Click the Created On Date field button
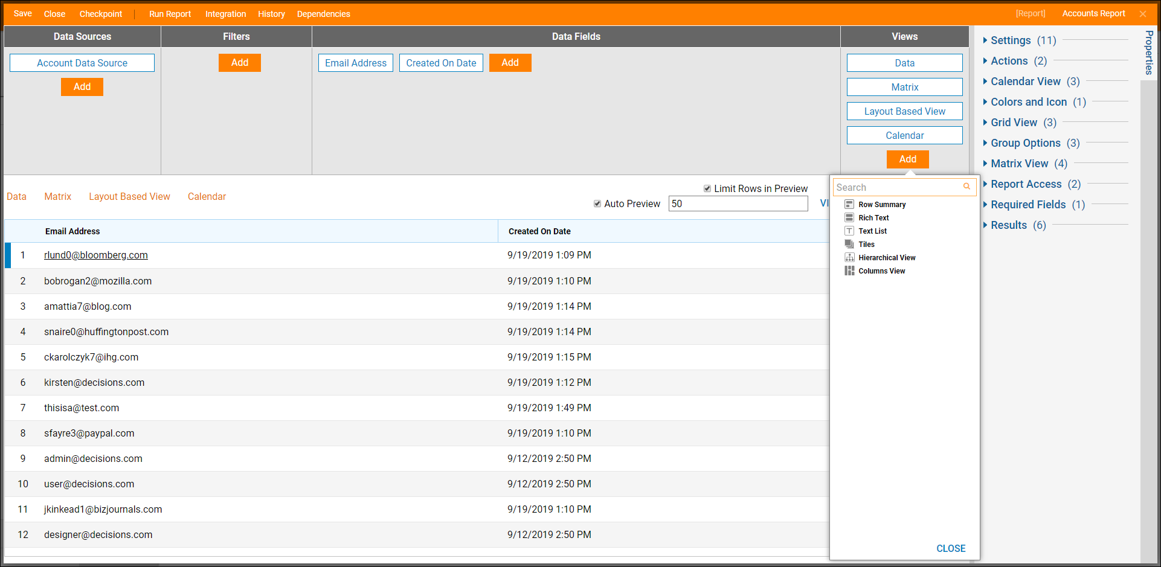Screen dimensions: 1161x567 [441, 63]
